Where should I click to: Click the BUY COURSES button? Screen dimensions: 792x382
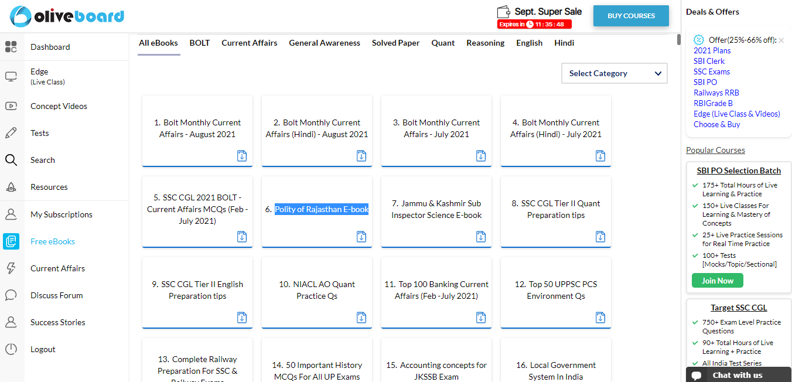click(631, 16)
